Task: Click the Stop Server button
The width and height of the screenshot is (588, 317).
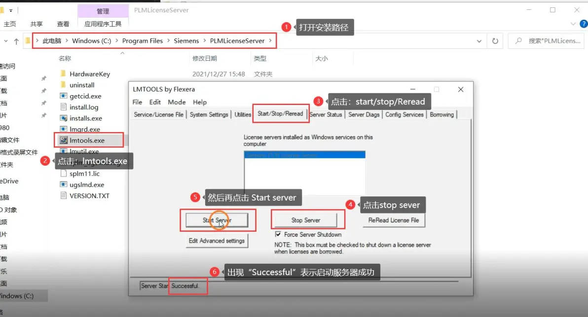Action: pyautogui.click(x=306, y=220)
